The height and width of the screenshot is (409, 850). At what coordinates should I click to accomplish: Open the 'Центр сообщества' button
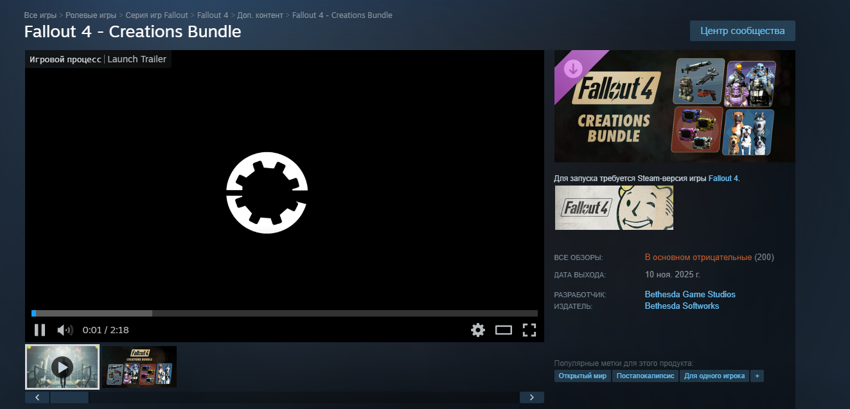pos(742,31)
